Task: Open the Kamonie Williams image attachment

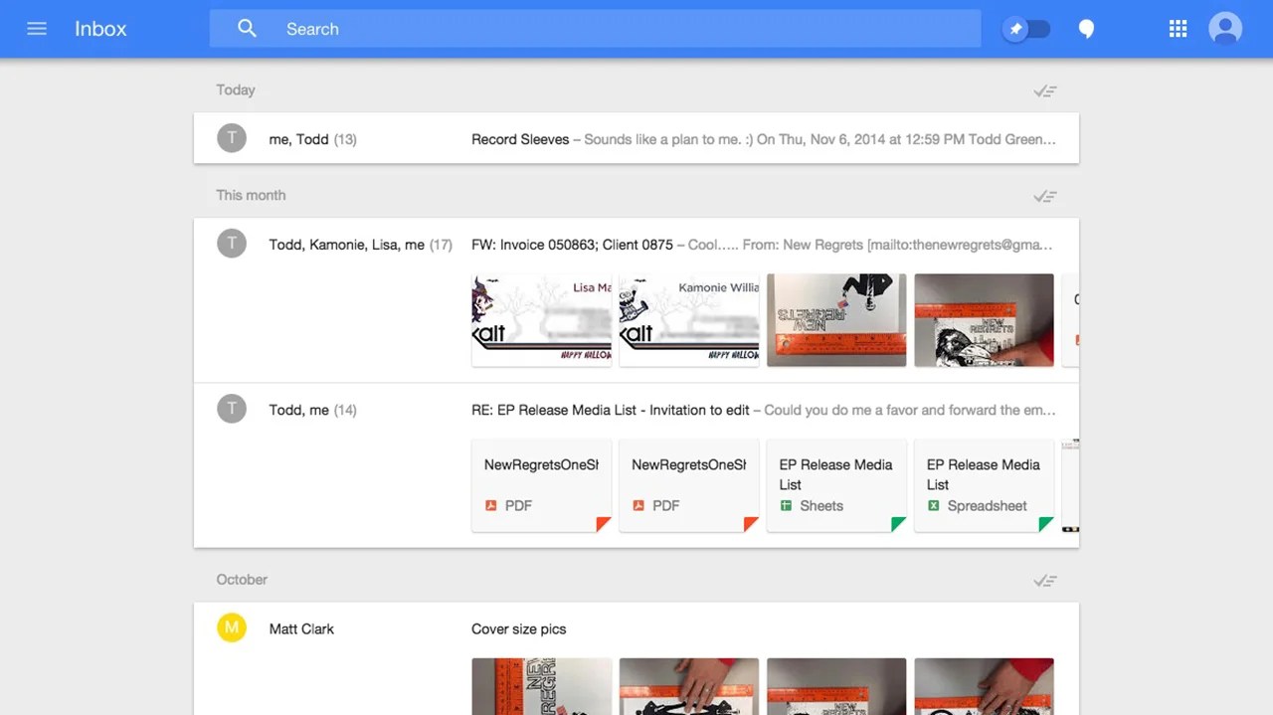Action: tap(688, 320)
